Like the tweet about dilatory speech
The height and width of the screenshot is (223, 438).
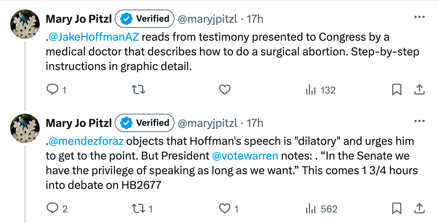[224, 209]
